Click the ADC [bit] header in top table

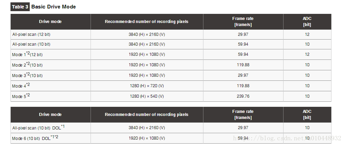307,22
